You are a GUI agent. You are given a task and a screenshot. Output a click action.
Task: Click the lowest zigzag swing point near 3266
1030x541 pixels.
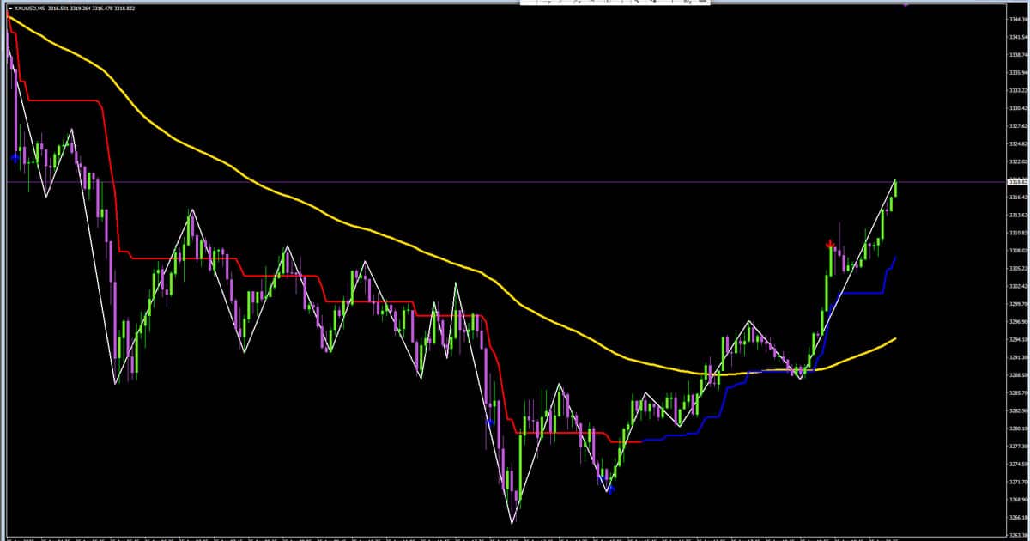(x=512, y=522)
